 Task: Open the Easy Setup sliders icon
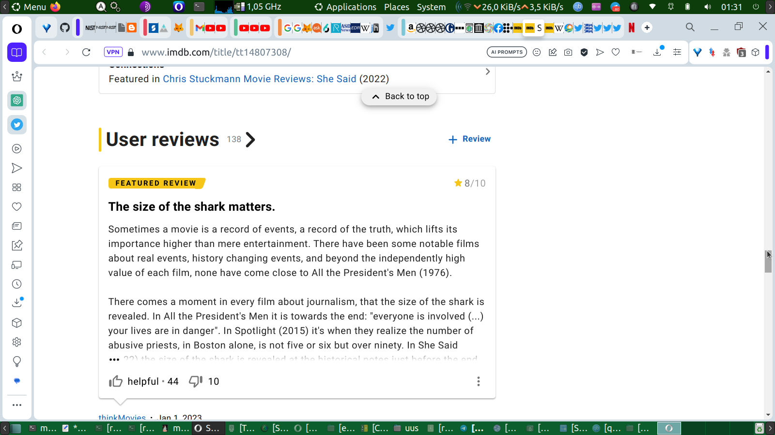click(677, 52)
